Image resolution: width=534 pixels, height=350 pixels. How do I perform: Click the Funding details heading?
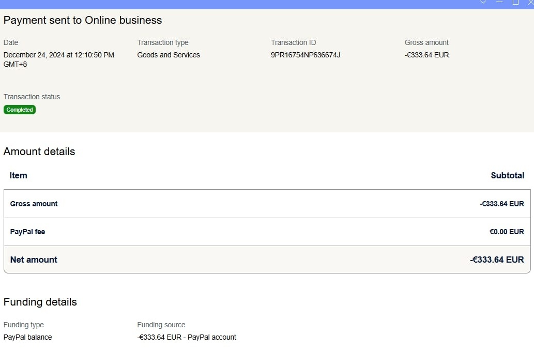40,301
